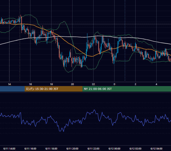Click the 6/11 18:00 date label
This screenshot has width=171, height=151.
point(51,148)
